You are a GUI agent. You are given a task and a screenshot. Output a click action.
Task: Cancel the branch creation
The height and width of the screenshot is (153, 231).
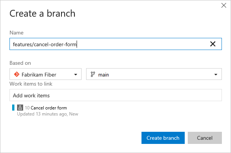(204, 138)
